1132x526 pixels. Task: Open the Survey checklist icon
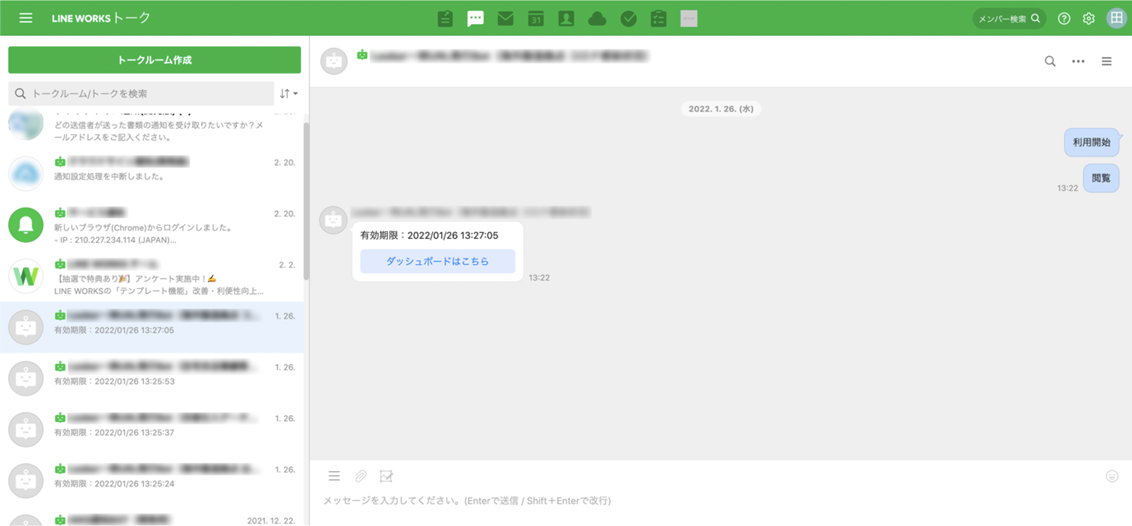[658, 19]
